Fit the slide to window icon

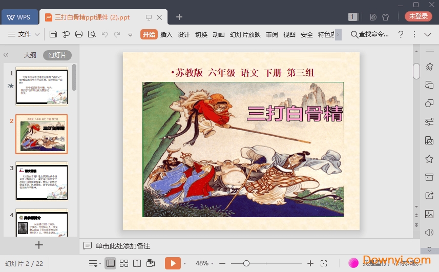pyautogui.click(x=324, y=263)
